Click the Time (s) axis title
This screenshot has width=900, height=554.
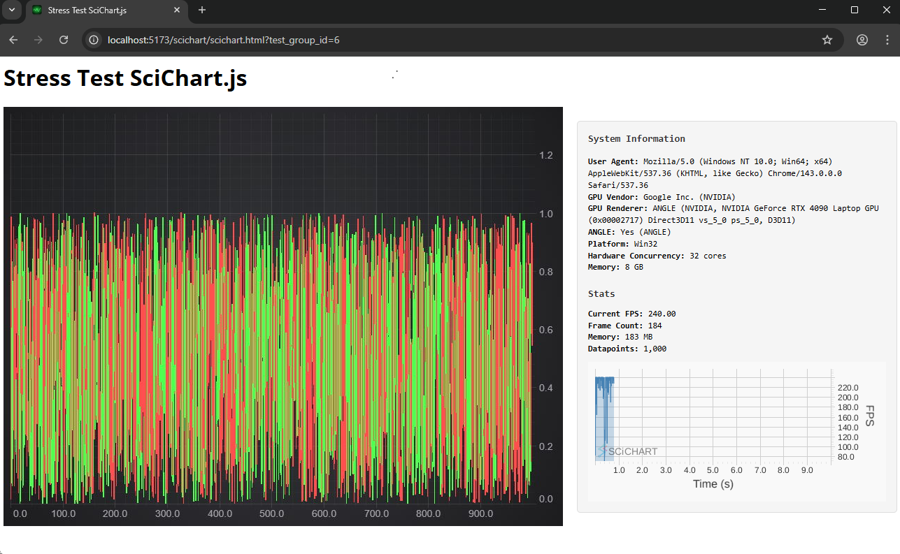[713, 483]
